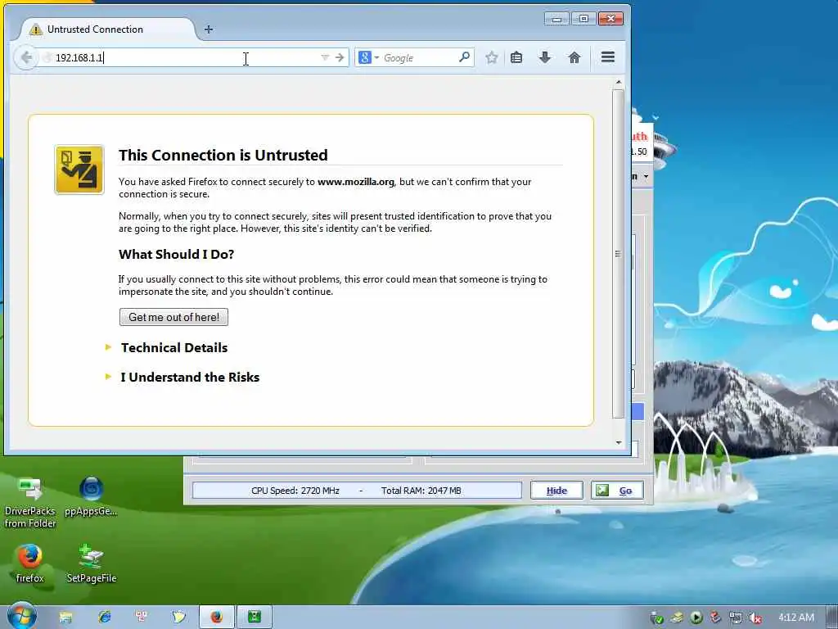838x629 pixels.
Task: Select ppAppsGe... desktop icon
Action: click(91, 497)
